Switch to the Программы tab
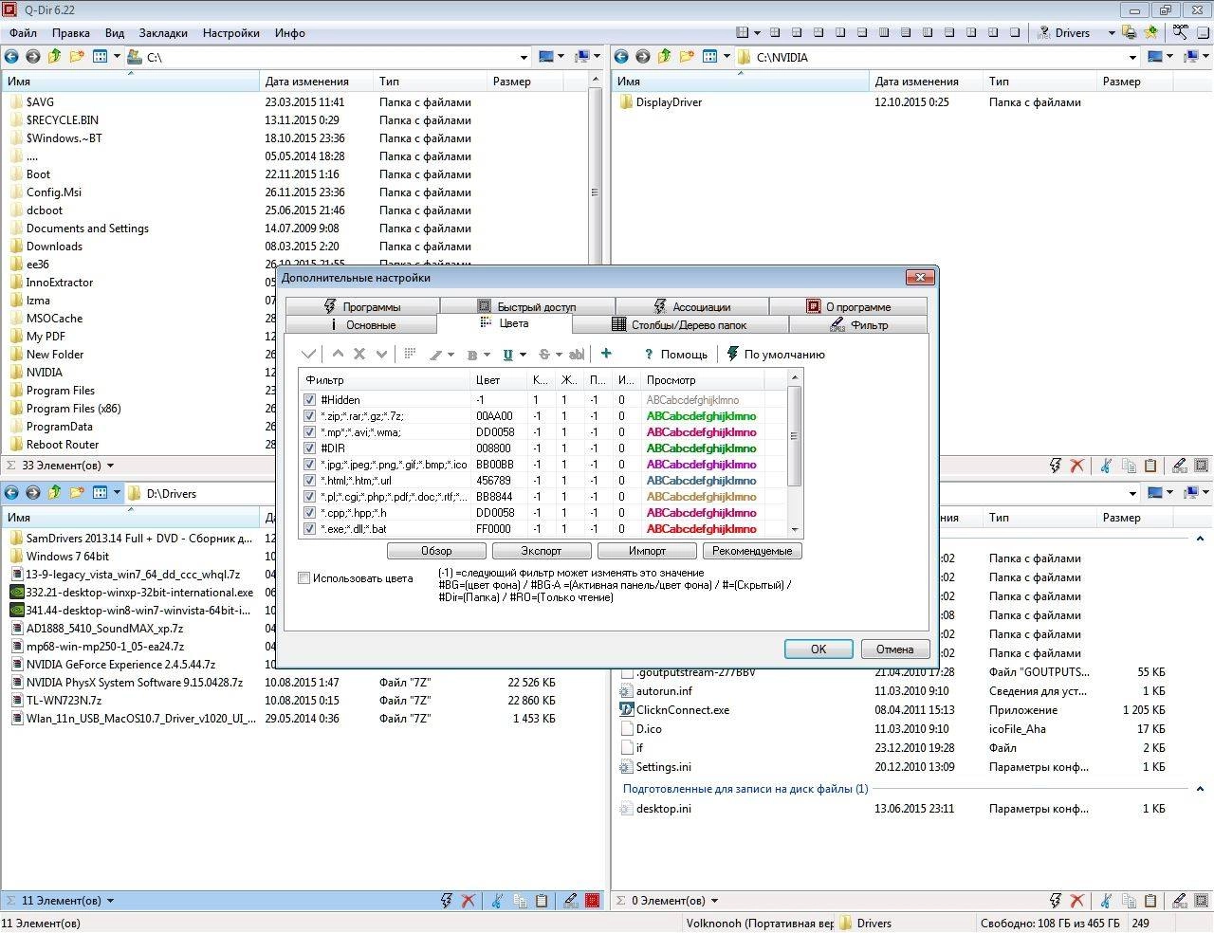1214x933 pixels. click(361, 306)
